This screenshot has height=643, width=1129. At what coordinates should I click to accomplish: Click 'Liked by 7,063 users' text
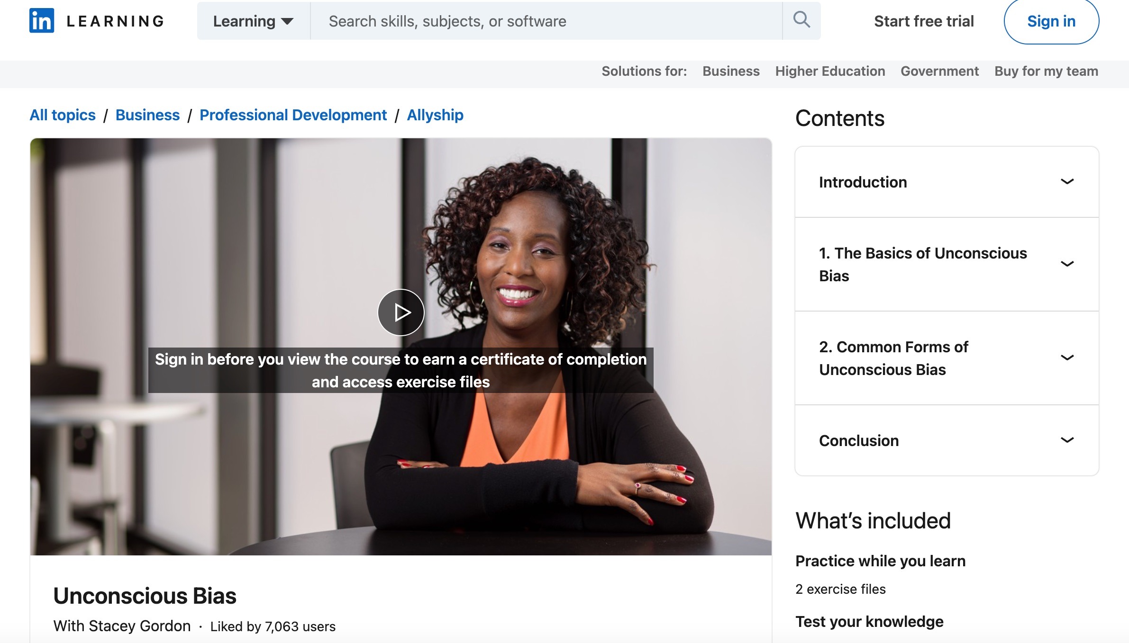(273, 626)
